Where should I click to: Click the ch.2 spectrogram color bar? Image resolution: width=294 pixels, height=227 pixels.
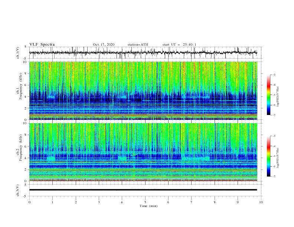tap(268, 156)
